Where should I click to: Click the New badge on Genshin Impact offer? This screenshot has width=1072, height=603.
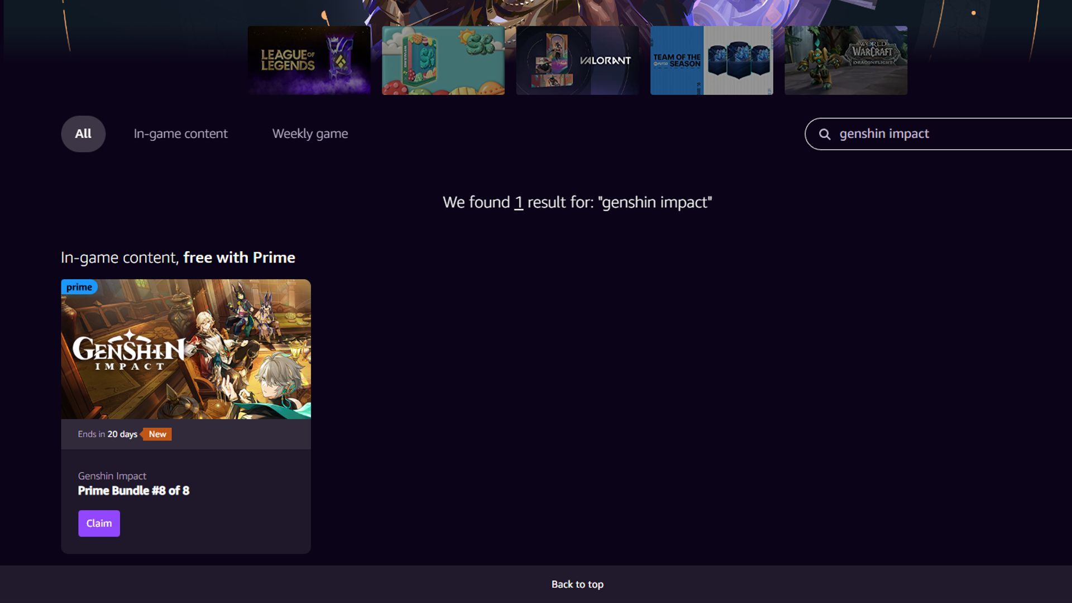(x=157, y=434)
